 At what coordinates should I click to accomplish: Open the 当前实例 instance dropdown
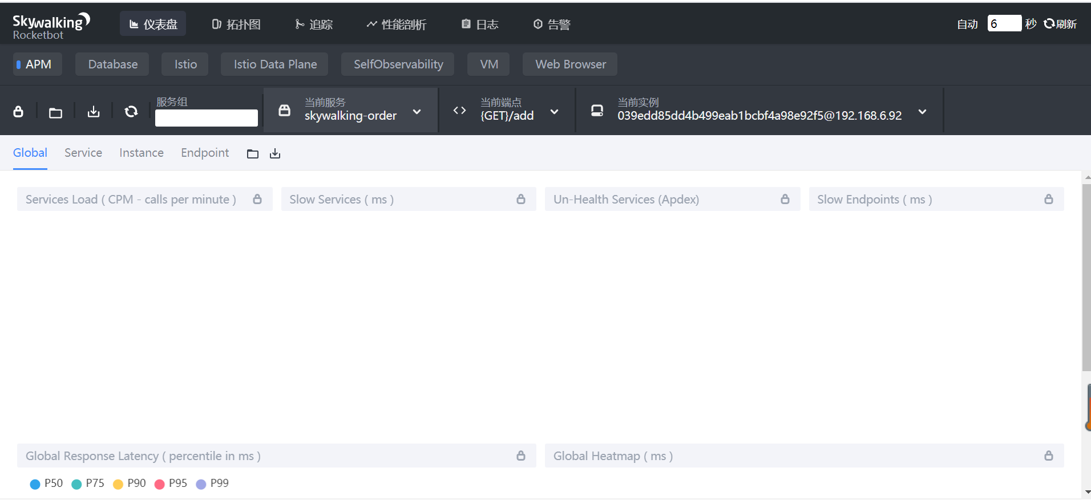(x=759, y=110)
